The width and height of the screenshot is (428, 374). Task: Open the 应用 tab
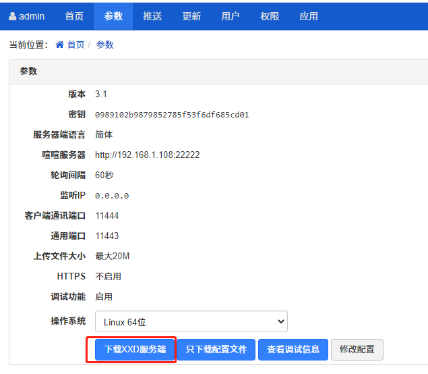[x=309, y=16]
